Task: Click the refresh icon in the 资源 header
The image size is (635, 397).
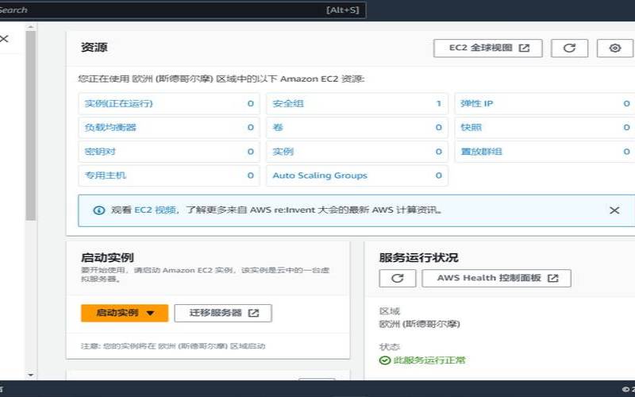Action: [x=569, y=48]
